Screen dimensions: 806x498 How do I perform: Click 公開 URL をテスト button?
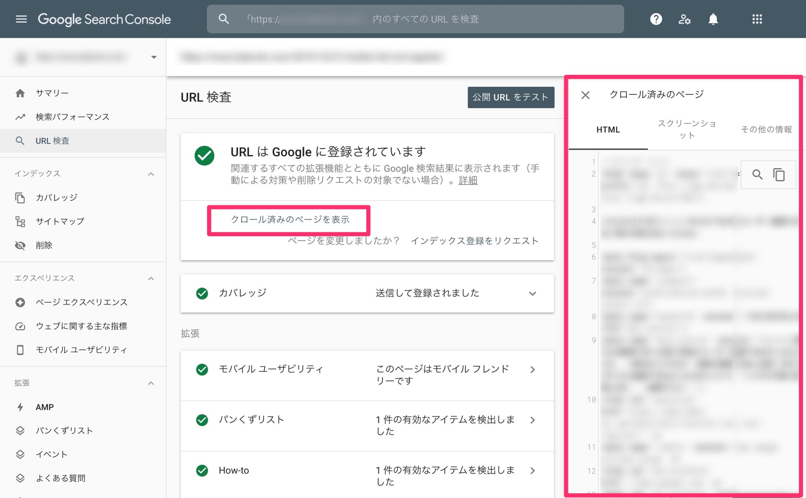(511, 98)
